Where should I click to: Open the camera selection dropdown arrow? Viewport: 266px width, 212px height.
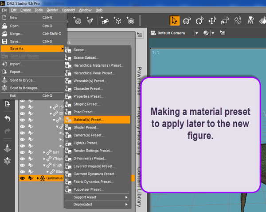(196, 33)
